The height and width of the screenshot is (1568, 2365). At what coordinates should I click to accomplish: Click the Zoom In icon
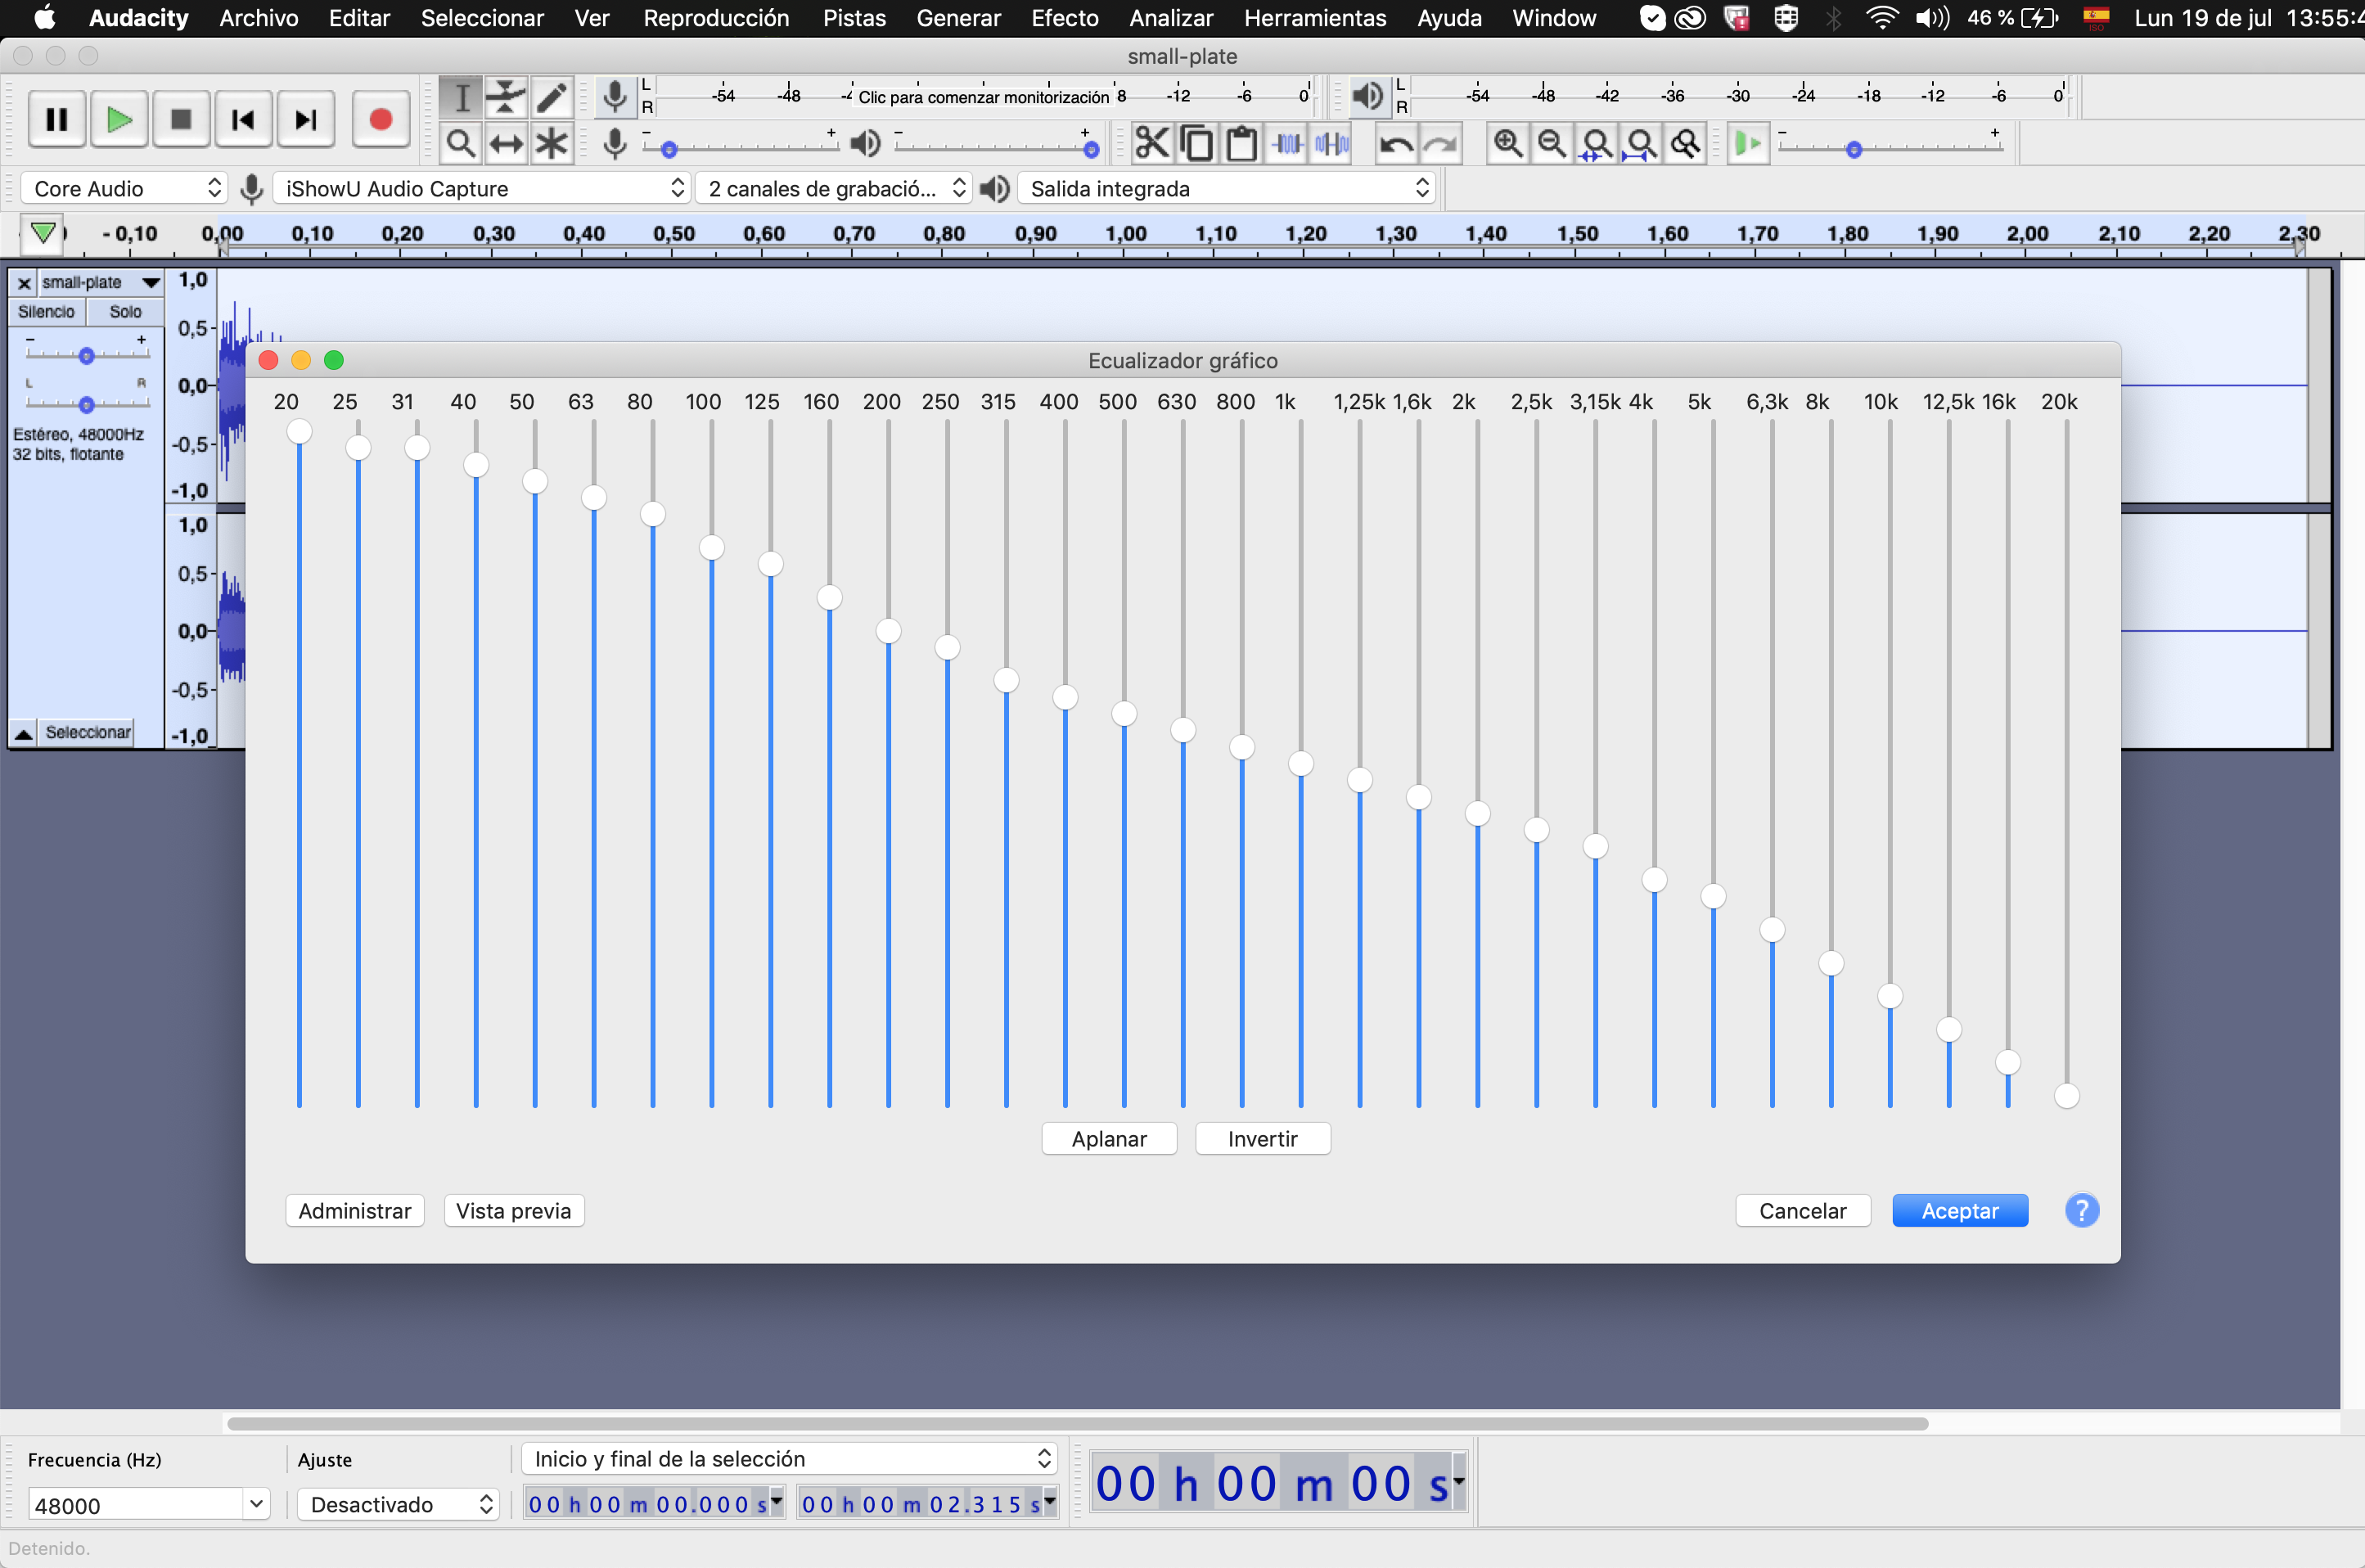(1508, 144)
